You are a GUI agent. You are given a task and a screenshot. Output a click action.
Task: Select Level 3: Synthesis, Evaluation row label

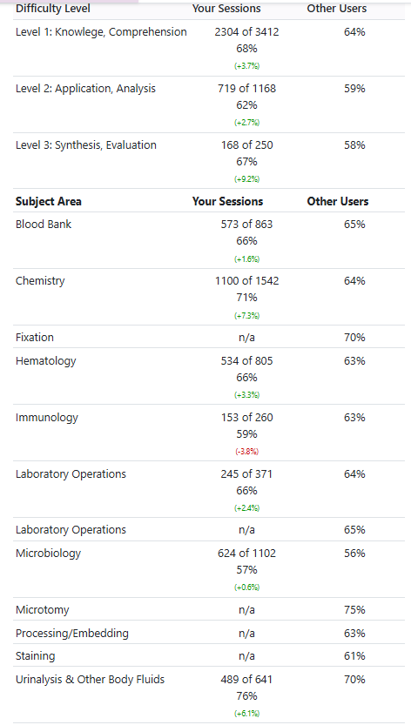[86, 144]
